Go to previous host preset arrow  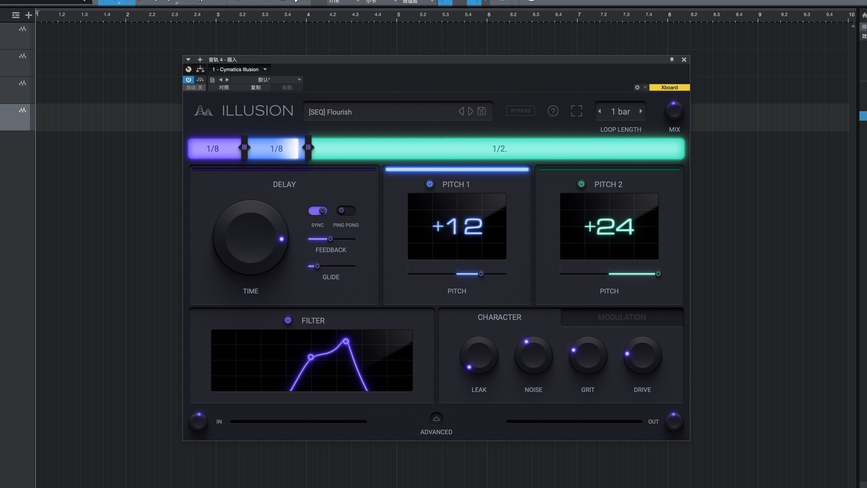coord(220,80)
